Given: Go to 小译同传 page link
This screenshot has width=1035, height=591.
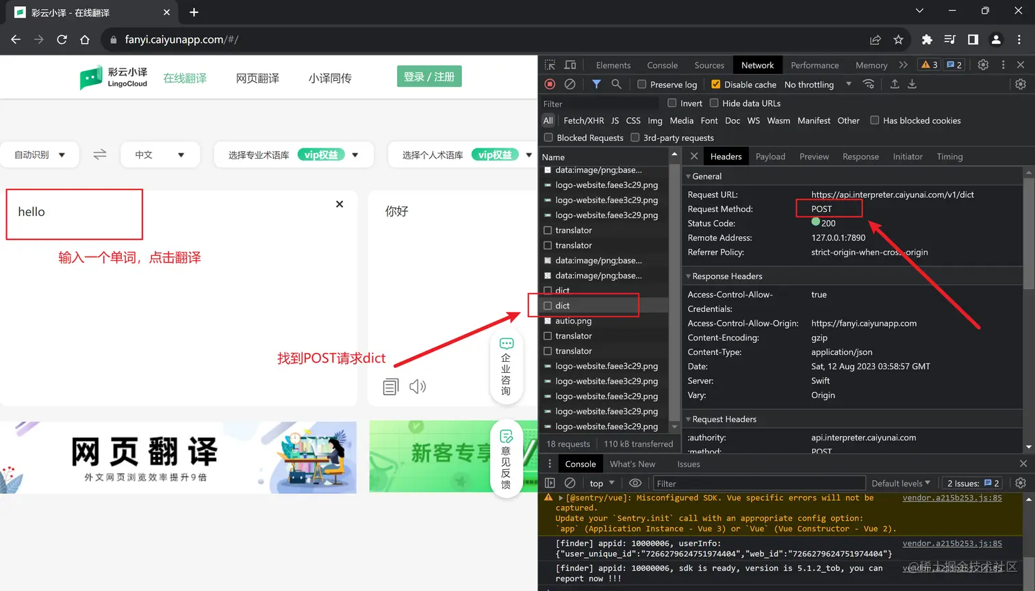Looking at the screenshot, I should click(330, 78).
